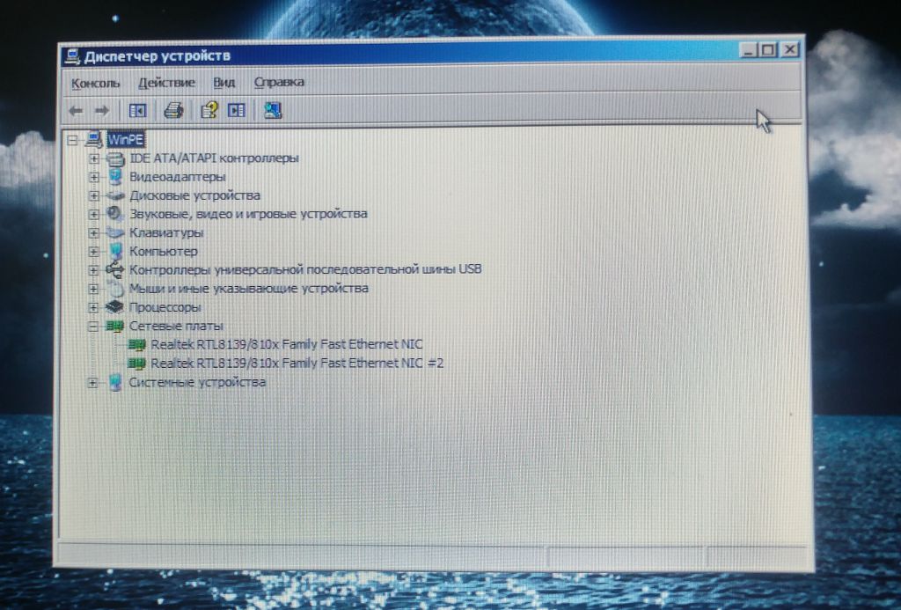The image size is (901, 610).
Task: Click the Системные устройства icon
Action: click(x=115, y=382)
